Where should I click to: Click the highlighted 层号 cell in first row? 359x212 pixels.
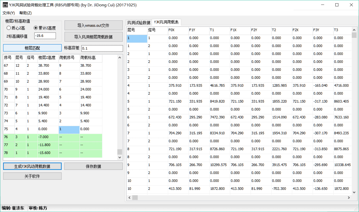(137, 38)
